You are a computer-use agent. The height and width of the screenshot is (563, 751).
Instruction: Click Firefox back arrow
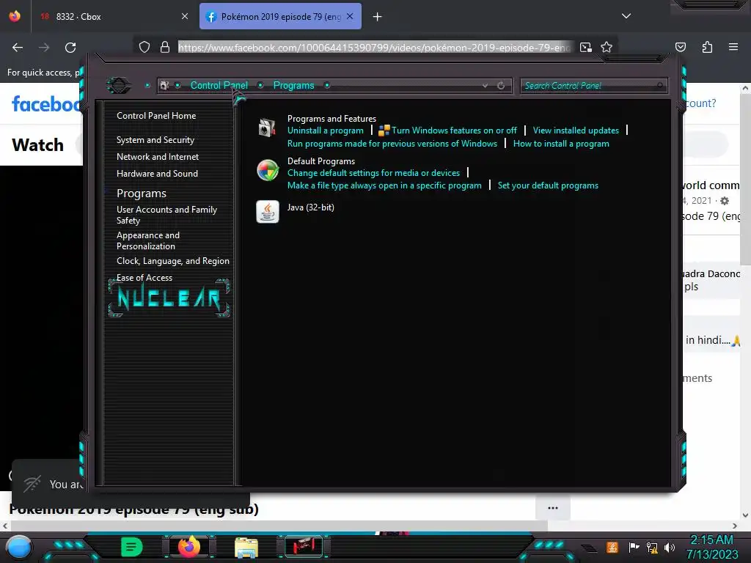[18, 48]
